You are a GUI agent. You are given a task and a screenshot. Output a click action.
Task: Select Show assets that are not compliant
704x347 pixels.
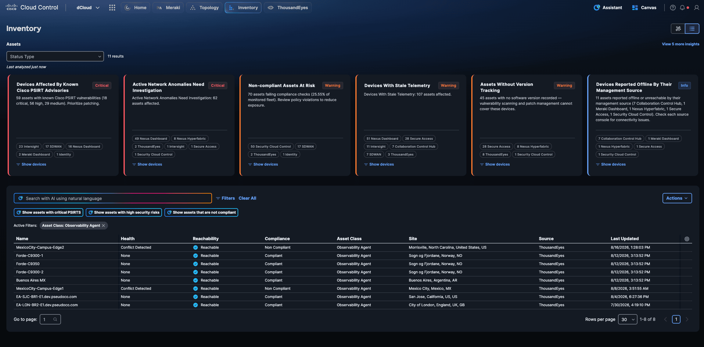201,212
